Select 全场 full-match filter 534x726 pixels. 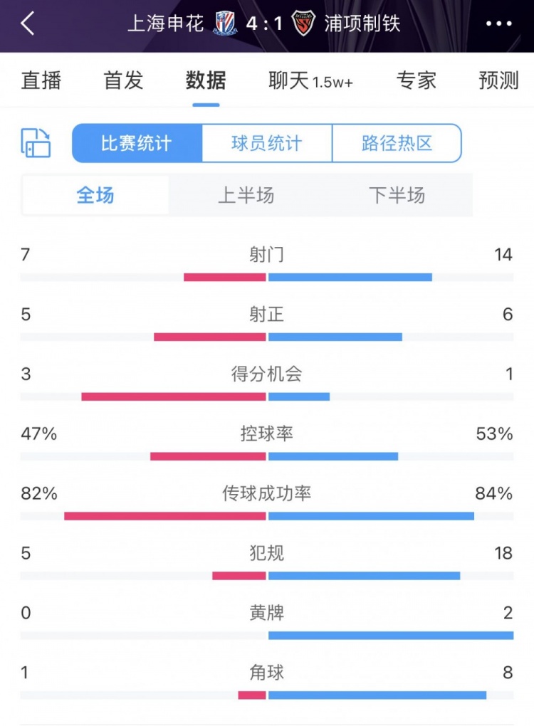(95, 195)
